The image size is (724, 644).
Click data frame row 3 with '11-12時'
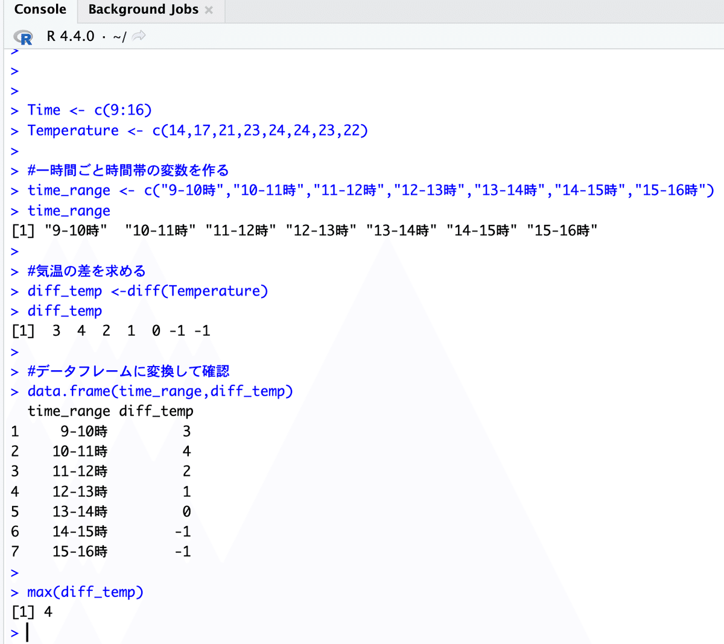pyautogui.click(x=101, y=471)
